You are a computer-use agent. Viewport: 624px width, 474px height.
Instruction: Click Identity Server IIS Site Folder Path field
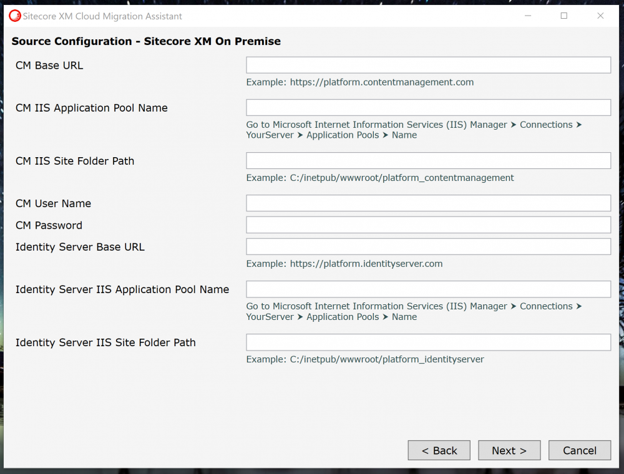(428, 342)
